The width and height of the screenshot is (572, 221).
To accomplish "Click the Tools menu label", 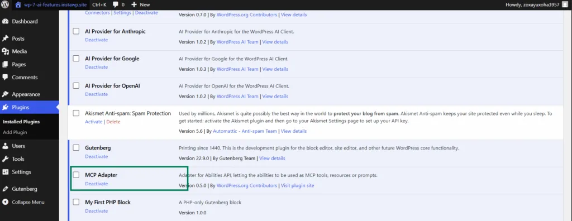I will click(18, 159).
